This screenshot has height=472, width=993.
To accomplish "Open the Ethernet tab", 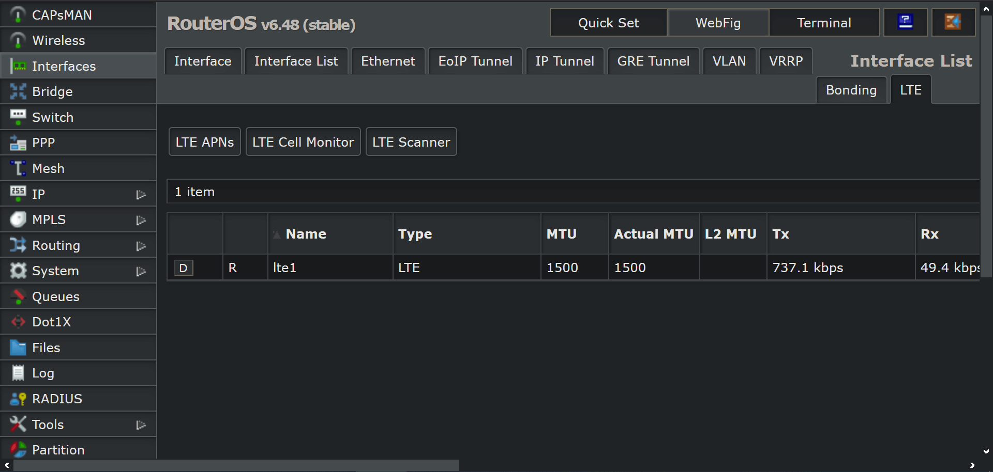I will [388, 61].
